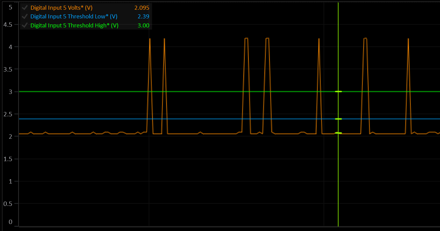Toggle the Digital Input 5 Threshold High checkmark
This screenshot has height=231, width=440.
(24, 25)
